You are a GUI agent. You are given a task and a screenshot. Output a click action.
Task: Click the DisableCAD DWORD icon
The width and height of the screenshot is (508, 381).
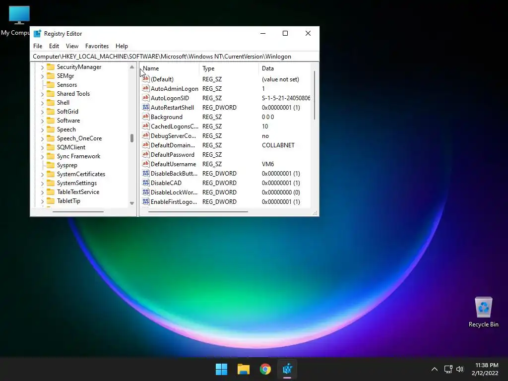click(146, 183)
